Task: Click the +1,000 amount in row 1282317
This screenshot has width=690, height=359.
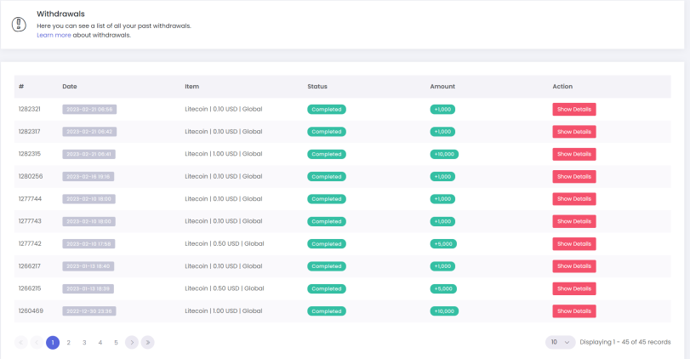Action: pos(442,132)
